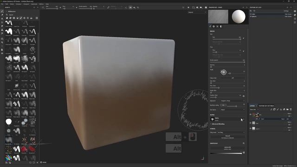Select the Paint brush tool

point(2,11)
